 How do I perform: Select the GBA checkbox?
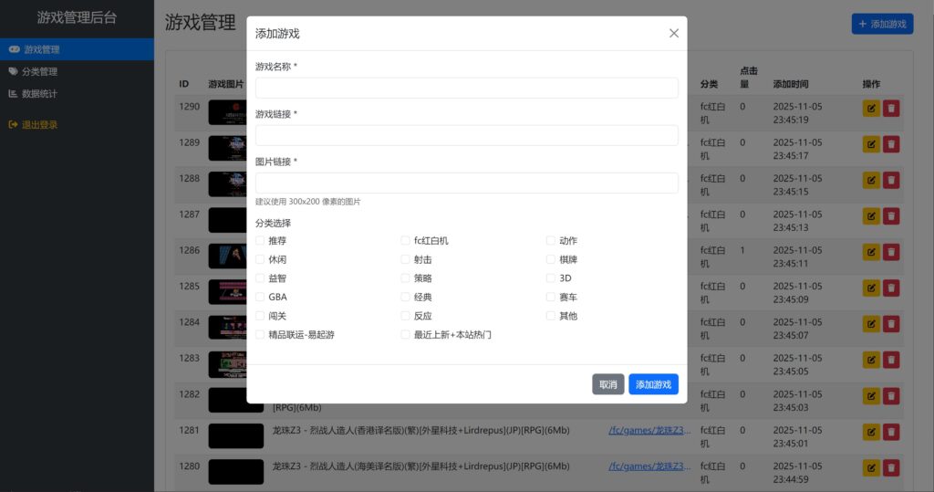click(260, 297)
